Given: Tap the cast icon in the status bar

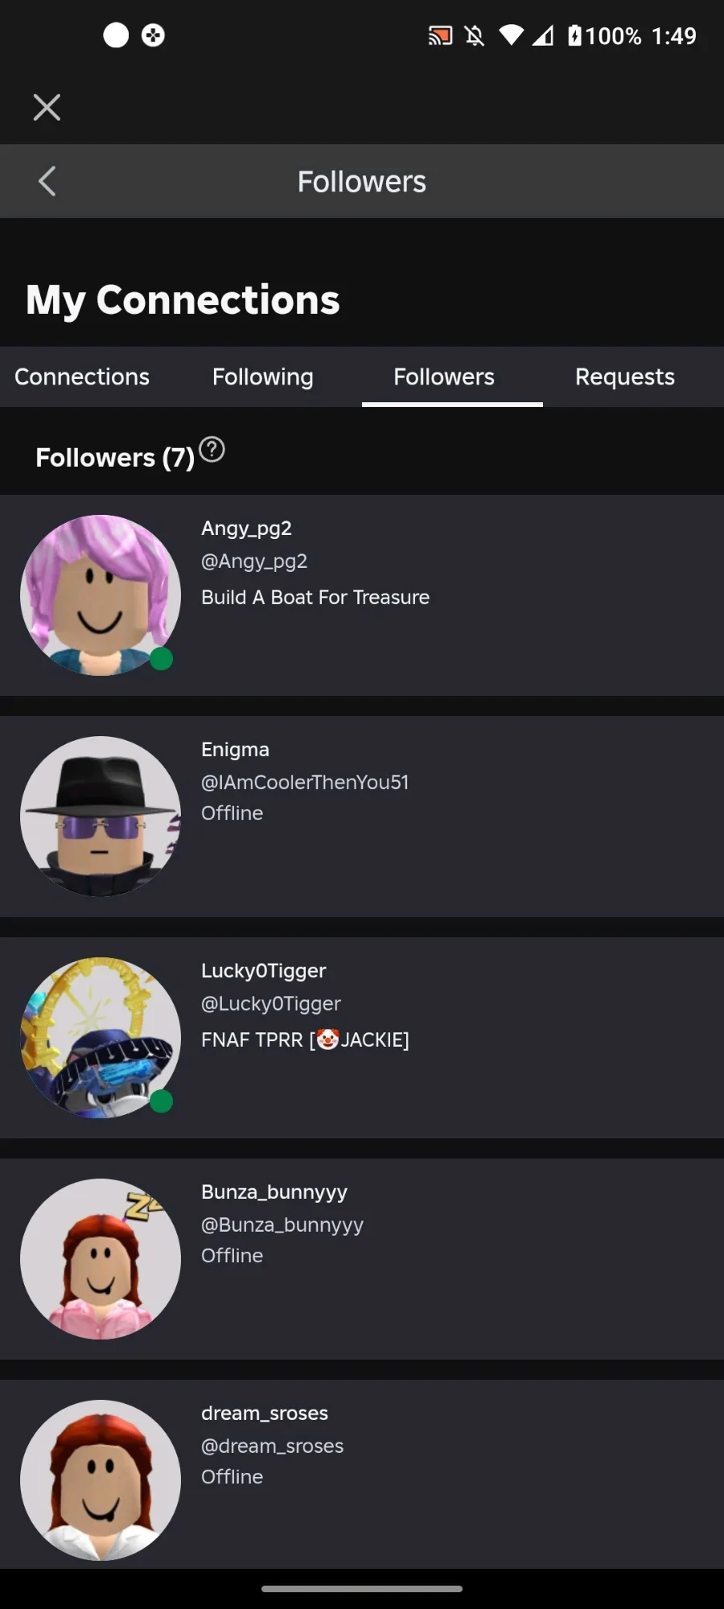Looking at the screenshot, I should (440, 35).
